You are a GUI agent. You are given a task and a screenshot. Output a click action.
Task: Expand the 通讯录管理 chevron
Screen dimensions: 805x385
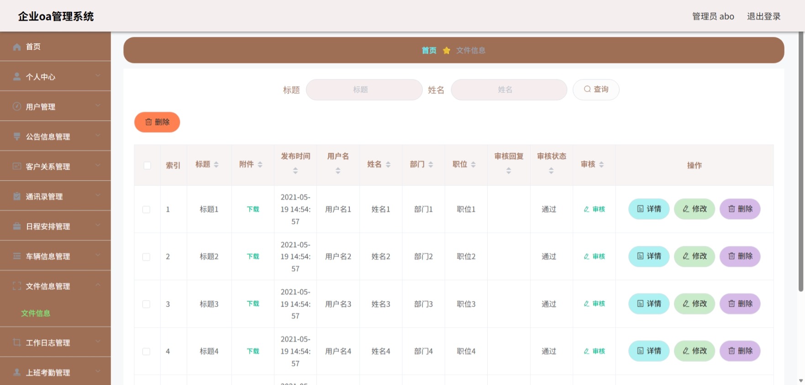pos(98,195)
